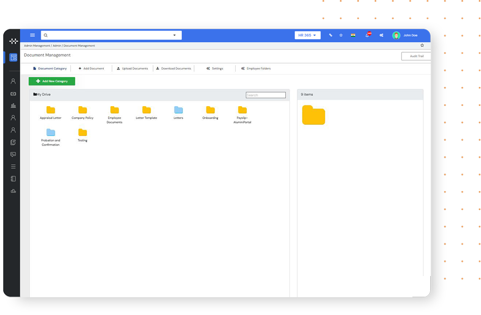Click the link icon beside the star
Viewport: 481px width, 315px height.
click(x=330, y=35)
